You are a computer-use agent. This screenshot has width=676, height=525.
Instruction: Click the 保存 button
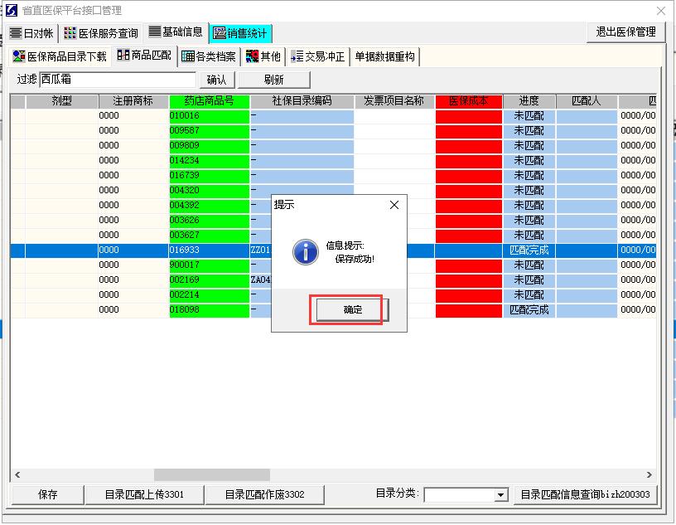(x=47, y=495)
